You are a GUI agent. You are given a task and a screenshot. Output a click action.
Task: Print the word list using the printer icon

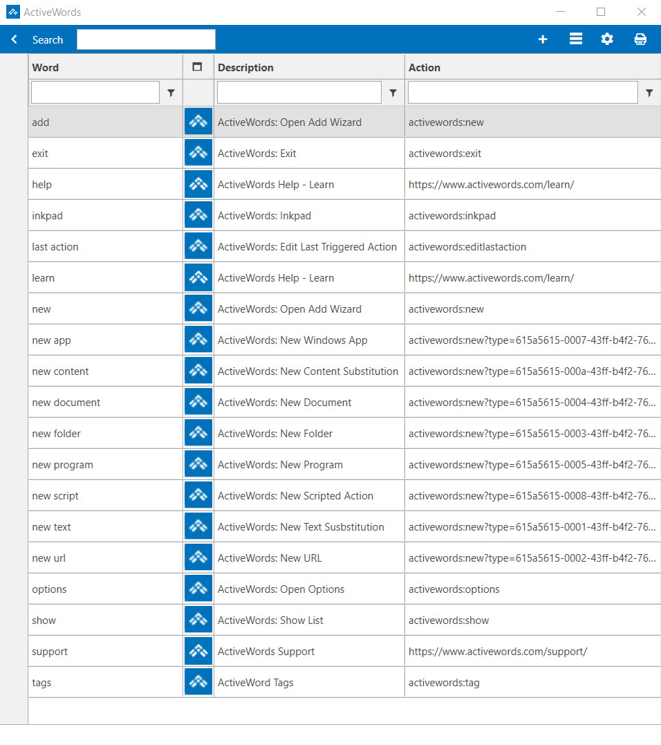tap(640, 39)
